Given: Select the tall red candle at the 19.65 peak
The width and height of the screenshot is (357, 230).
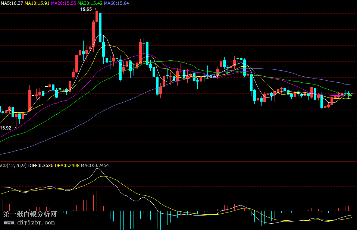Looking at the screenshot, I should coord(97,17).
